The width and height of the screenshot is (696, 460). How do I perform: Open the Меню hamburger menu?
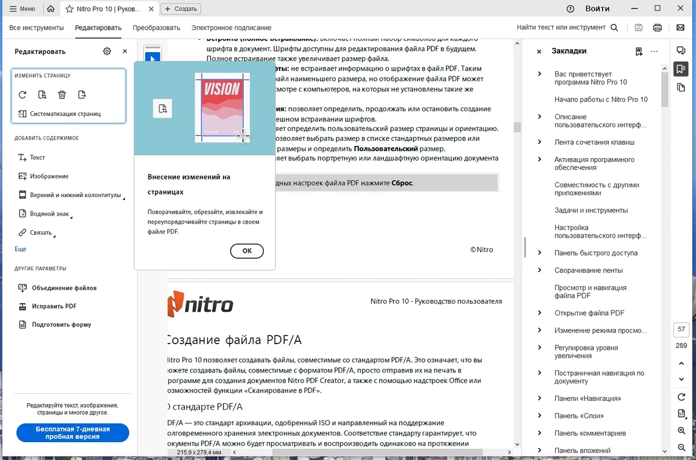[22, 9]
